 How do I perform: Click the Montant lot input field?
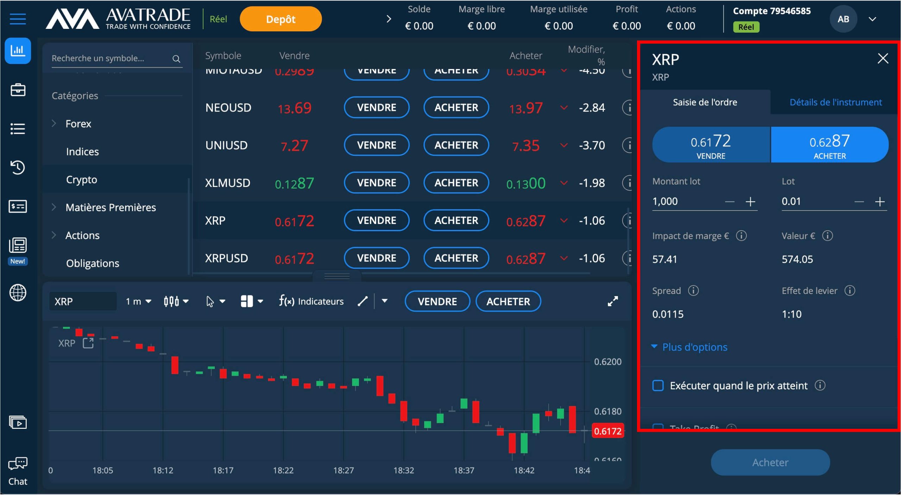point(686,201)
